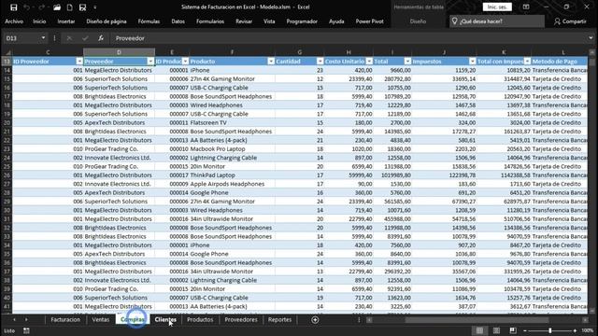Click the zoom slider handle
The width and height of the screenshot is (598, 336).
coord(550,330)
